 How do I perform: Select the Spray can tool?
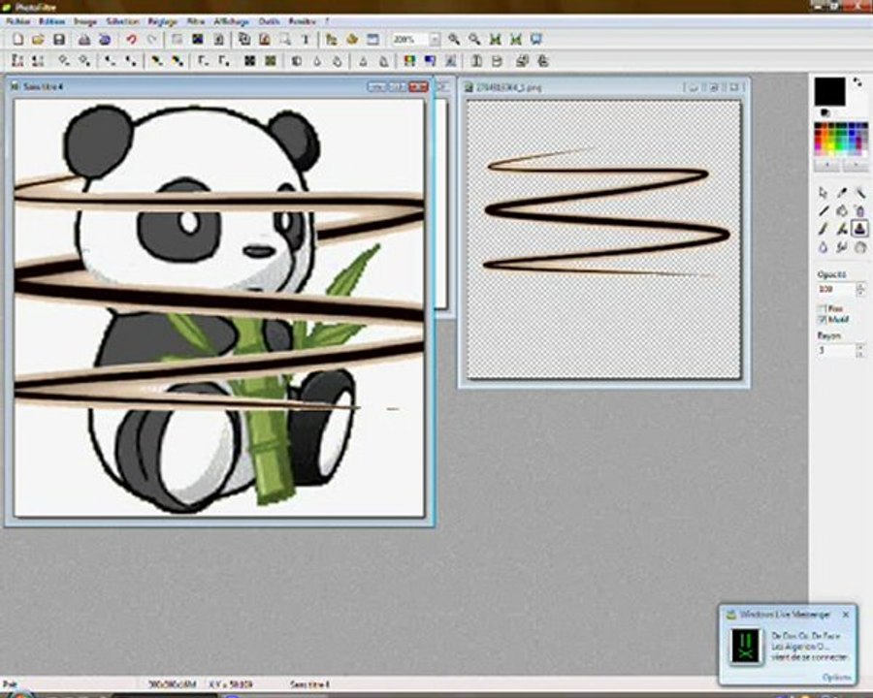[x=860, y=211]
